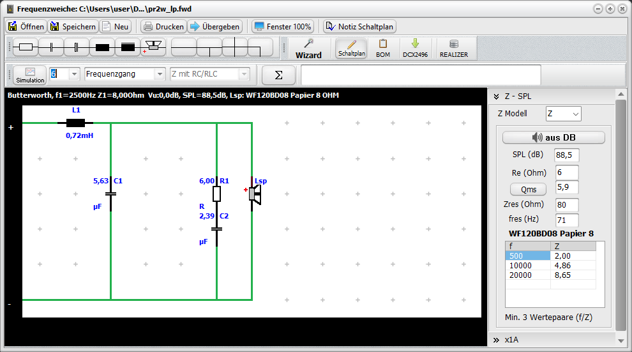Collapse the Z - SPL panel
The height and width of the screenshot is (352, 632).
click(496, 96)
